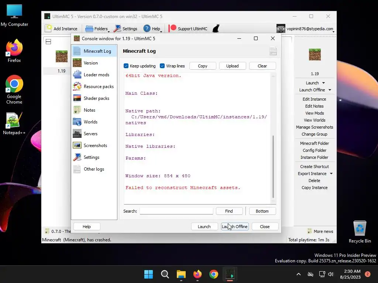Open the Help dropdown in toolbar
The height and width of the screenshot is (283, 378).
pos(152,29)
